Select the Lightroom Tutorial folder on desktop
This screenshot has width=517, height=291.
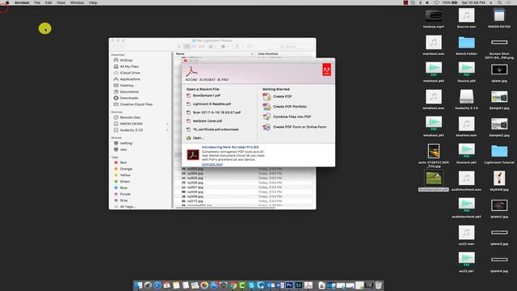click(499, 154)
